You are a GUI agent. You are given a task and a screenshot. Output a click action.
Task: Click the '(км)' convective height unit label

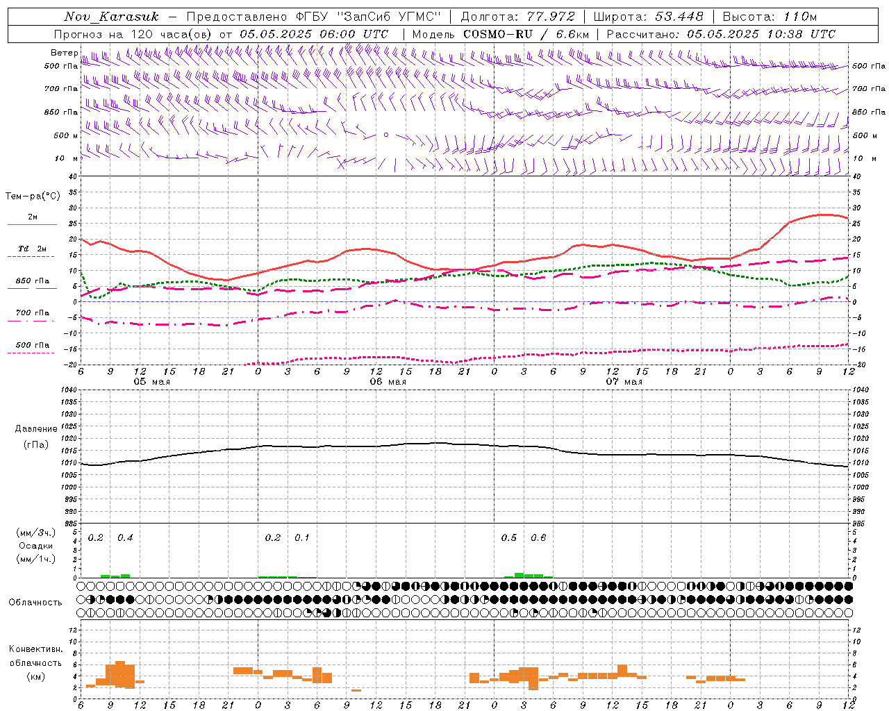click(x=35, y=676)
